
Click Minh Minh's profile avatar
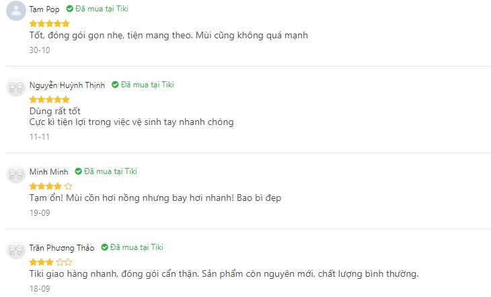[x=16, y=173]
